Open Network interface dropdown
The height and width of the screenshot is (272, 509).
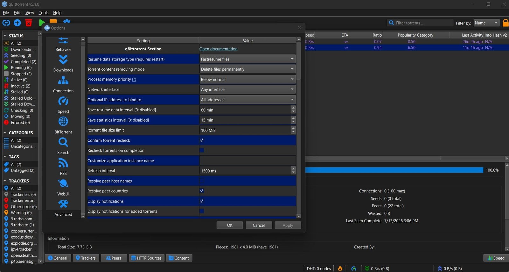[248, 89]
